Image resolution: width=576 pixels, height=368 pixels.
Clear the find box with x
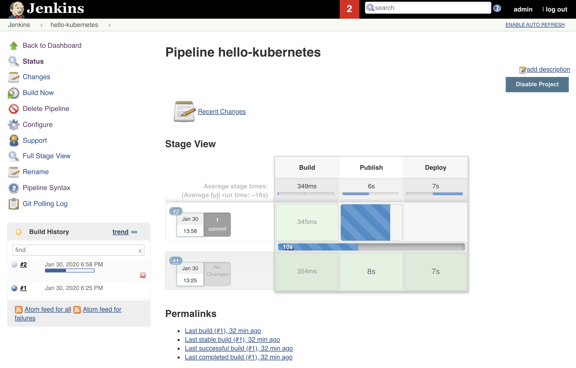pyautogui.click(x=140, y=250)
